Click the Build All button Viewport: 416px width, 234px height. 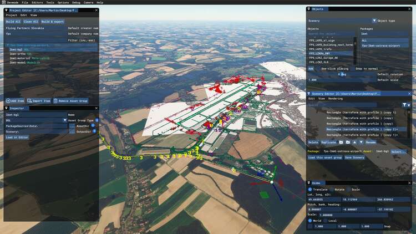[13, 22]
